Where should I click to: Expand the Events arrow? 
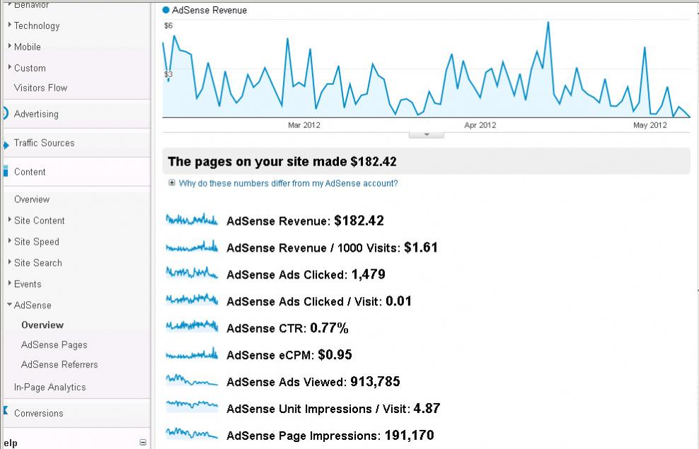(x=10, y=283)
